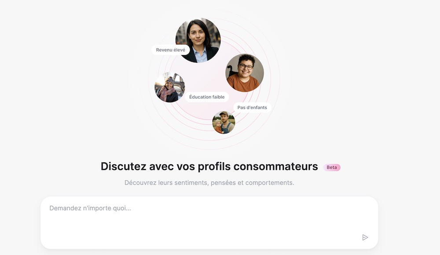
Task: Click the word 'profils' in the heading
Action: 214,166
